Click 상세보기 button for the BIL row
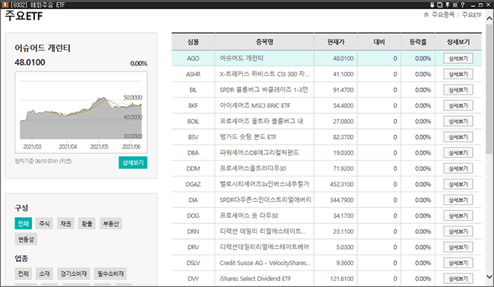Screen dimensions: 494x287 [458, 90]
